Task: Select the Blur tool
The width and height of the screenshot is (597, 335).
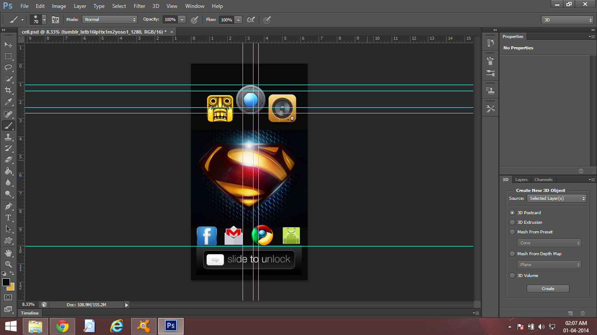Action: click(x=8, y=182)
